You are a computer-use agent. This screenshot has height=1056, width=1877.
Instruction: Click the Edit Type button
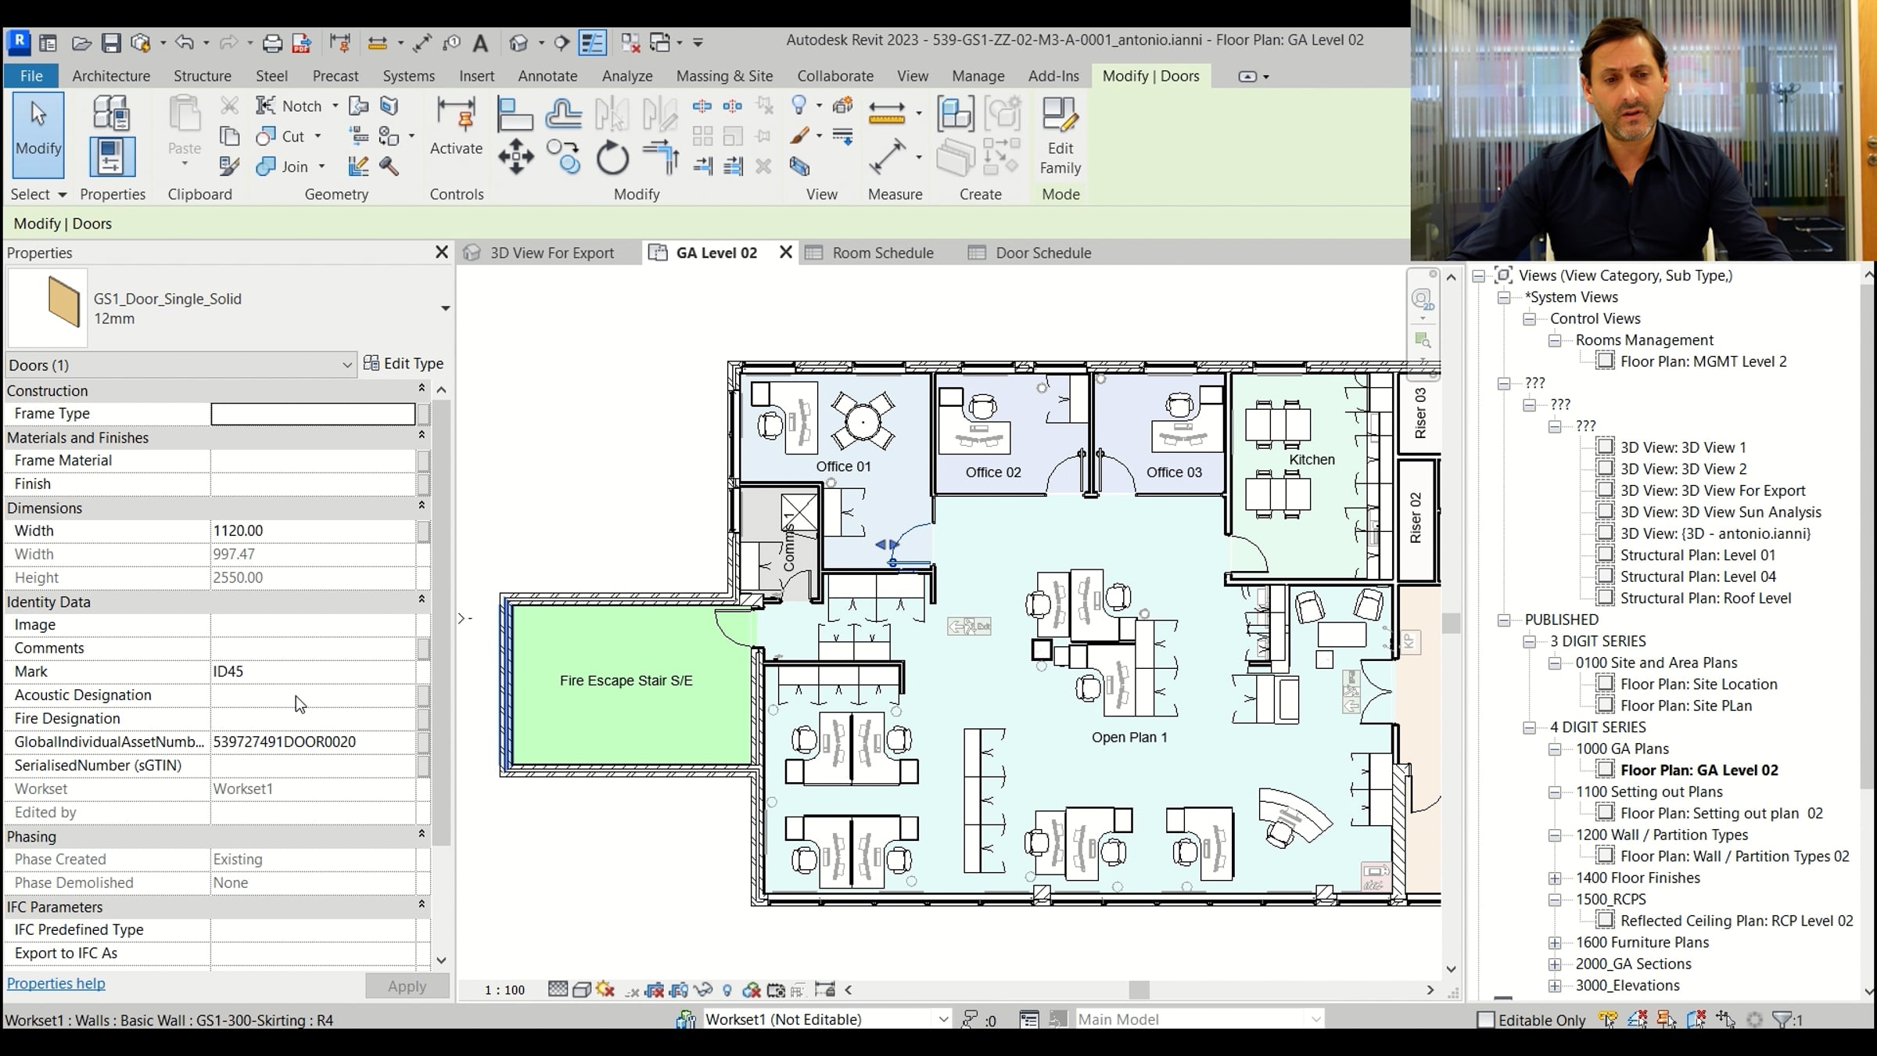(x=404, y=364)
